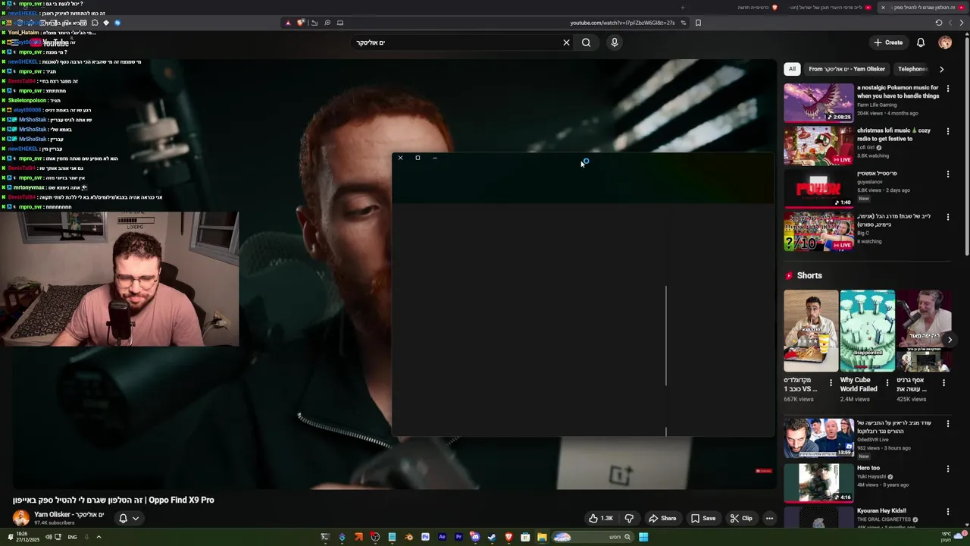The image size is (970, 546).
Task: Click the Windows taskbar search box
Action: coord(593,537)
